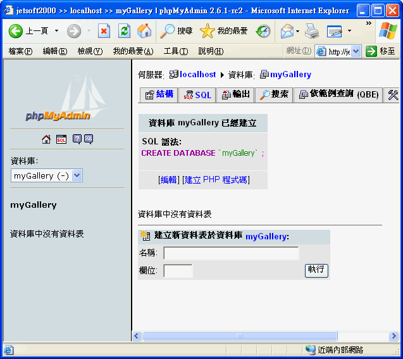403x359 pixels.
Task: Click the CREATE DATABASE SQL statement text
Action: pos(202,153)
